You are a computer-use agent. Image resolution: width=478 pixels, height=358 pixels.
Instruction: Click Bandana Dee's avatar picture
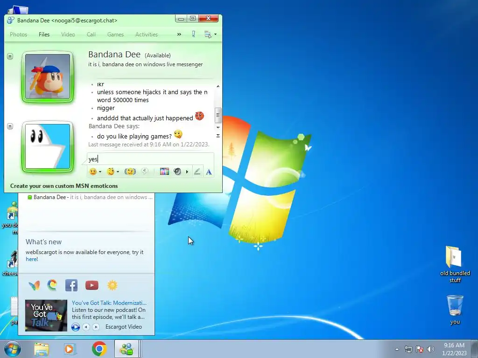48,76
